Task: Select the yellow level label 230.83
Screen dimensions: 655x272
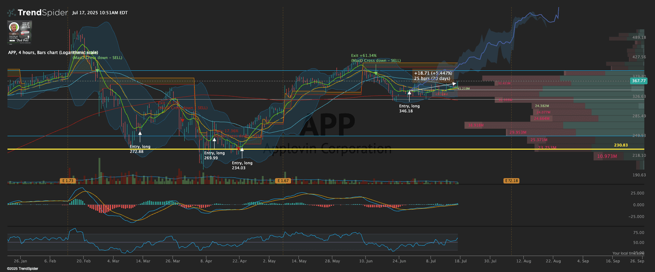Action: pos(621,145)
